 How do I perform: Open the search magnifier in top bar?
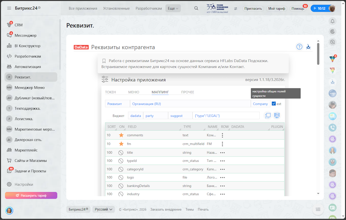coord(196,8)
